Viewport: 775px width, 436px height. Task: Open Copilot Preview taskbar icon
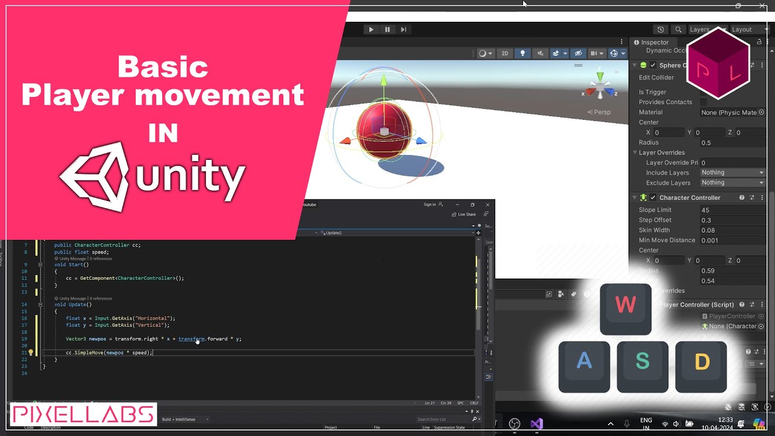(x=759, y=424)
